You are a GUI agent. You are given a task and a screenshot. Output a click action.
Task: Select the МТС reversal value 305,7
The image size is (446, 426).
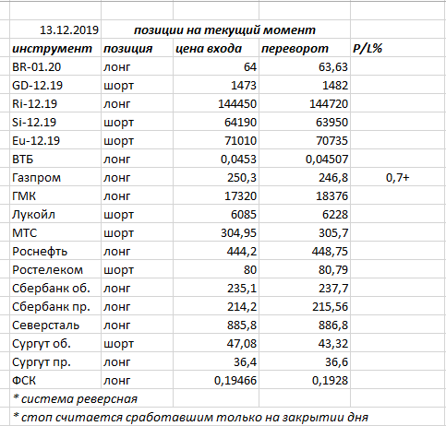(305, 232)
